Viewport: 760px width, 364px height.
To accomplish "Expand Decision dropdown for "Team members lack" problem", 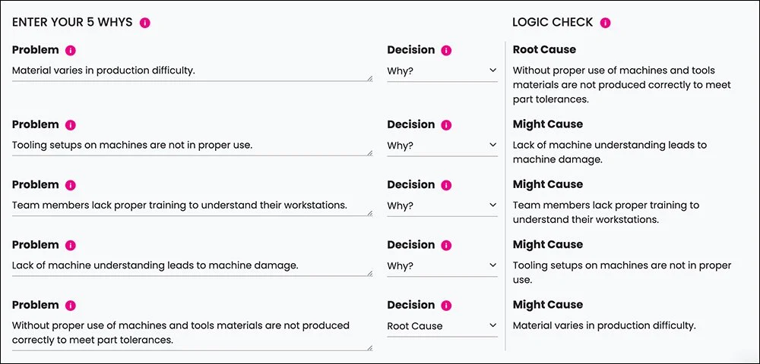I will (x=442, y=206).
